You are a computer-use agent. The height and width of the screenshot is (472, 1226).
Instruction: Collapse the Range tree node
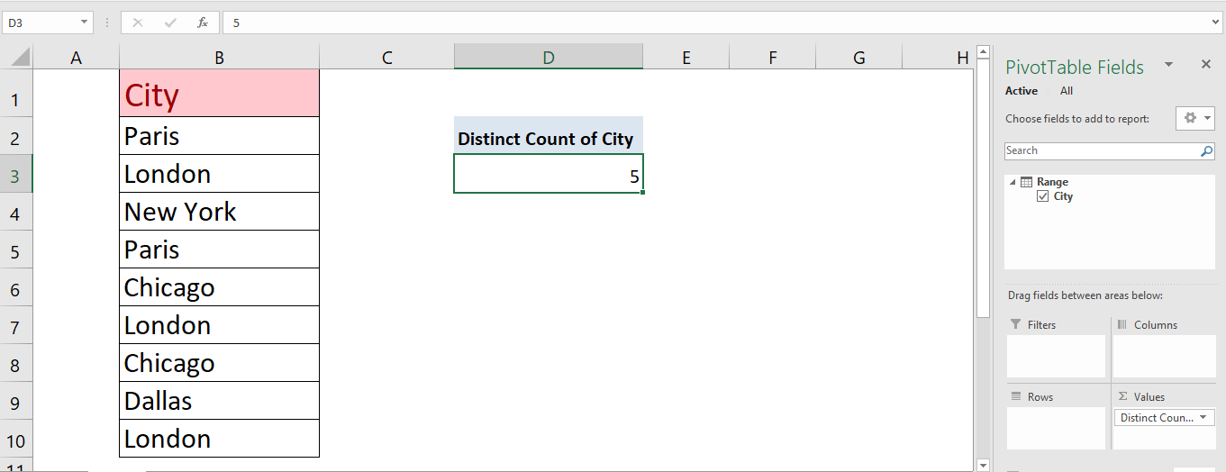click(x=1013, y=182)
